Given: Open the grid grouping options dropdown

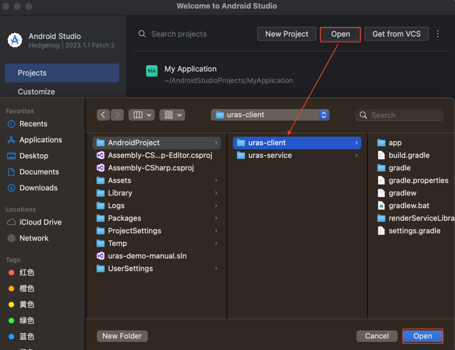Looking at the screenshot, I should (172, 115).
